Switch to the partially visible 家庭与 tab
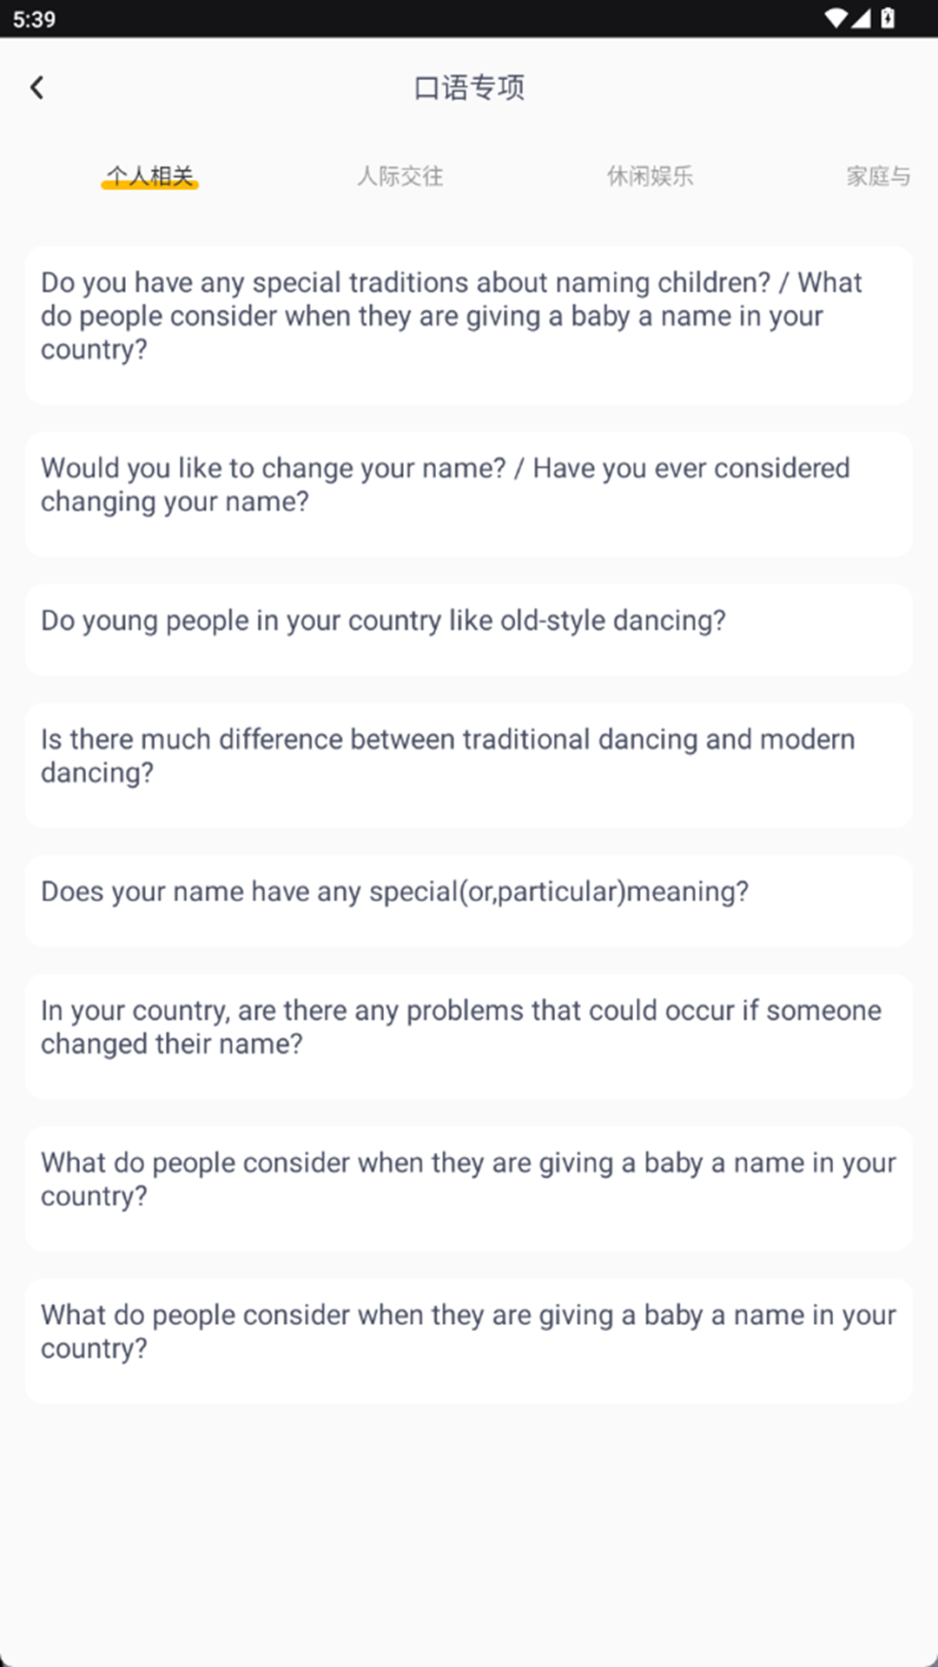The image size is (938, 1667). [878, 176]
